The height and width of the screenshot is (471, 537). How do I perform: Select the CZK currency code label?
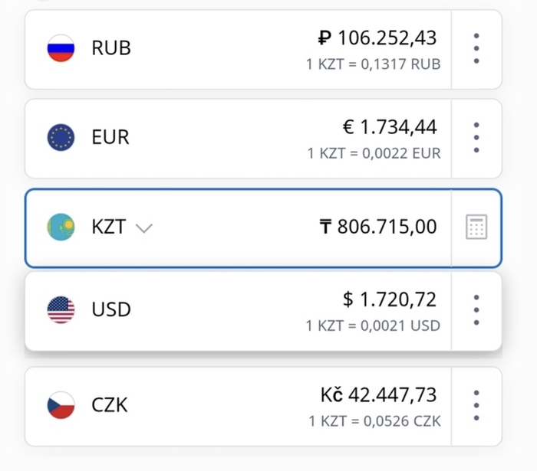tap(110, 404)
